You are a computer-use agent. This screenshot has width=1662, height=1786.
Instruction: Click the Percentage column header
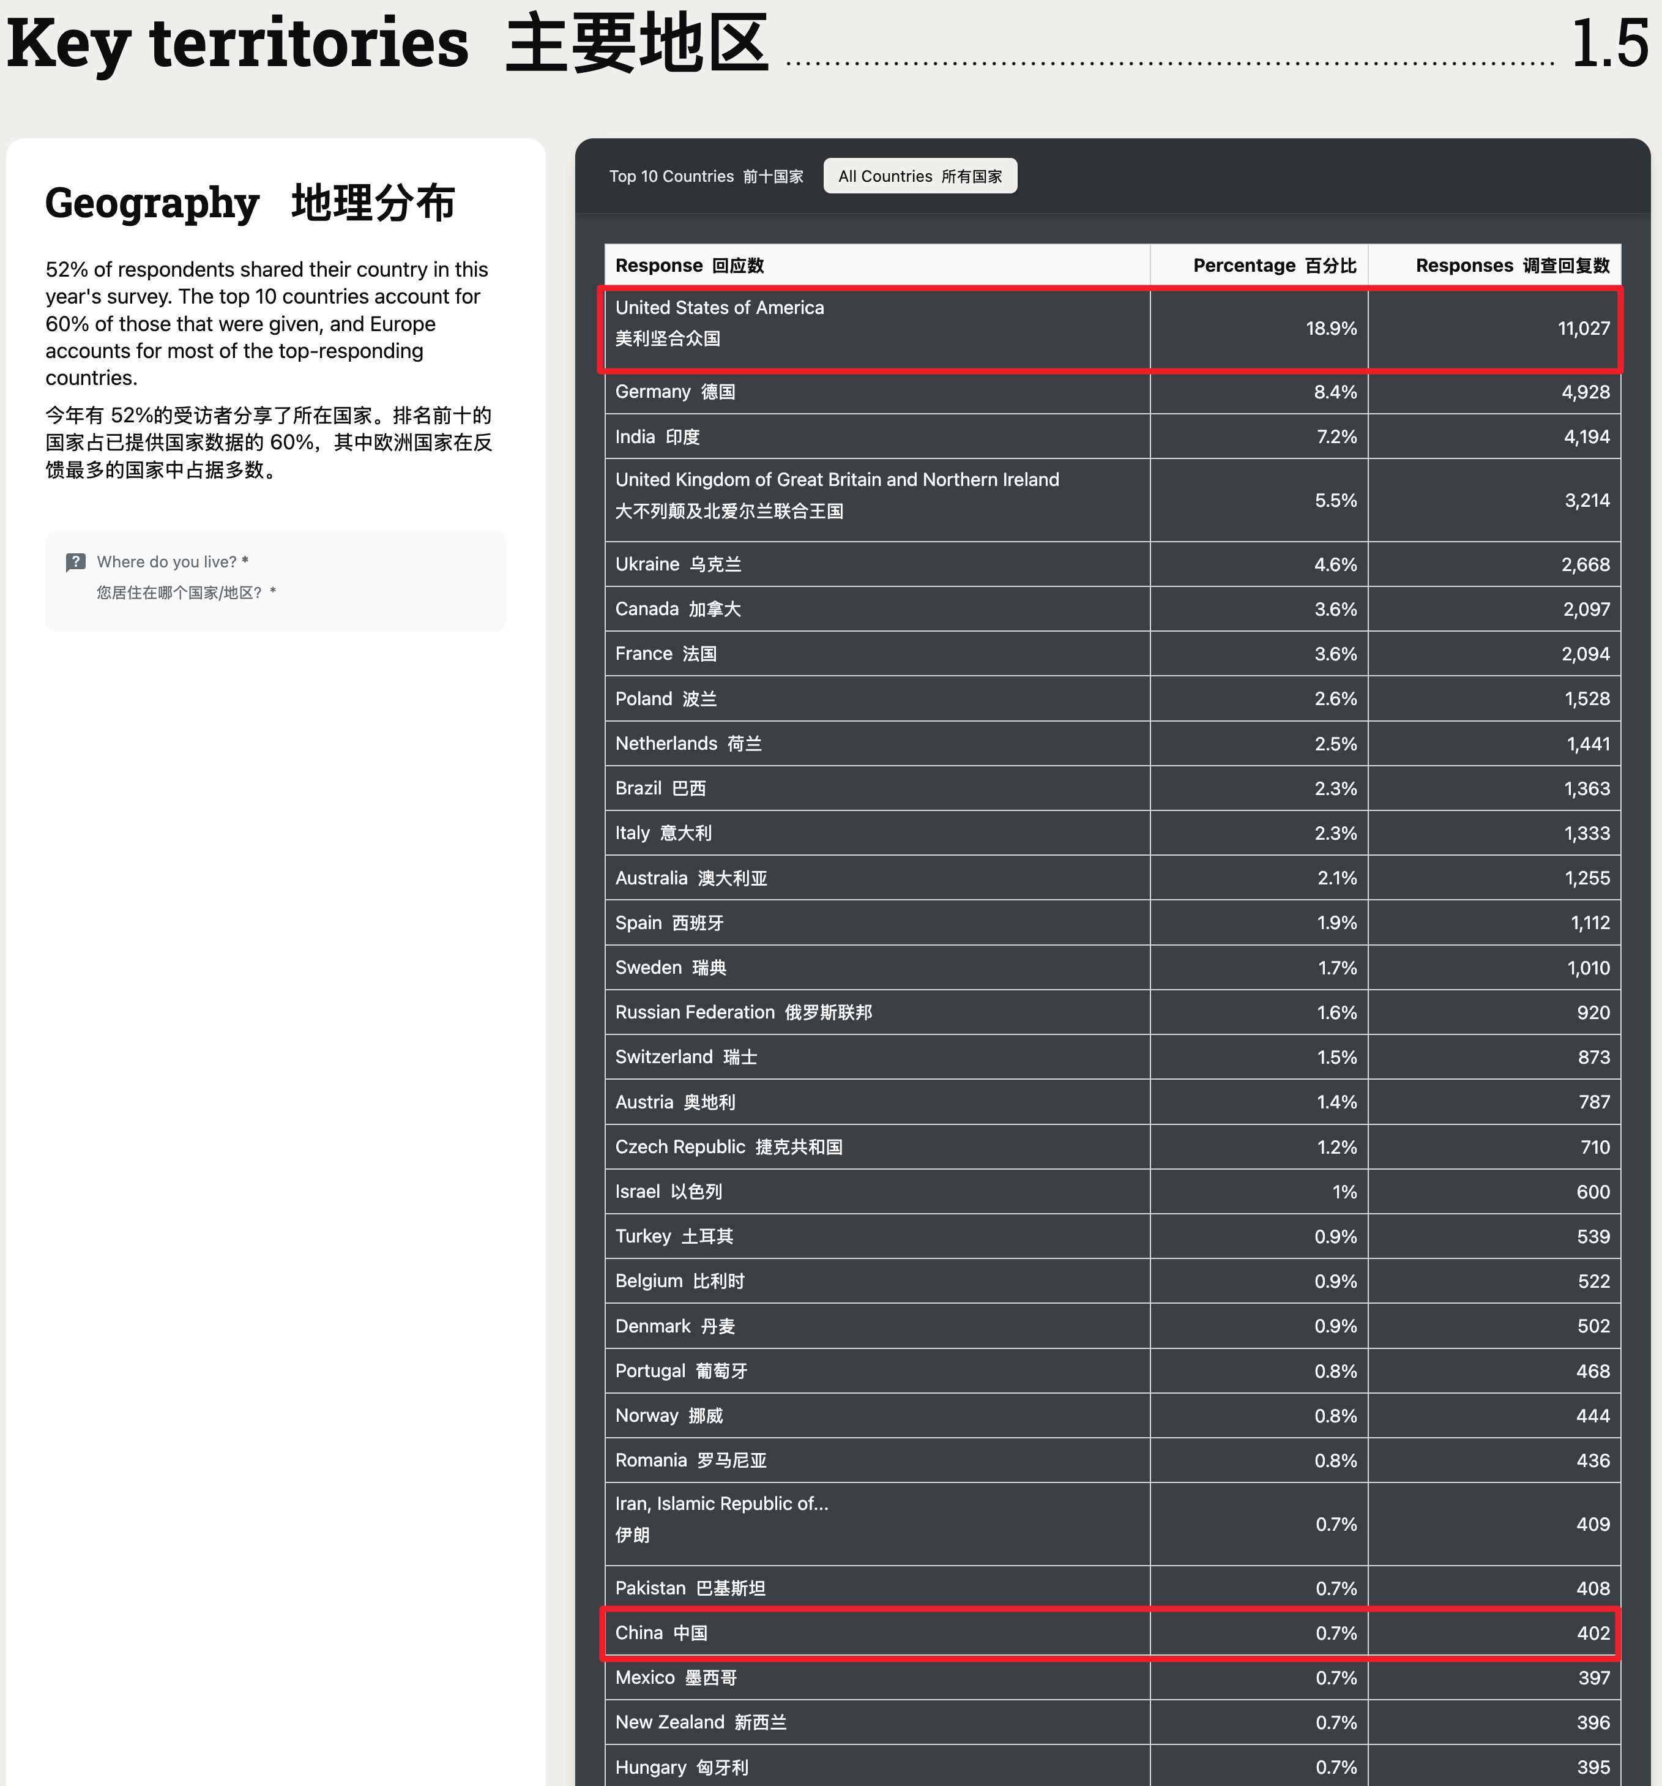1273,265
